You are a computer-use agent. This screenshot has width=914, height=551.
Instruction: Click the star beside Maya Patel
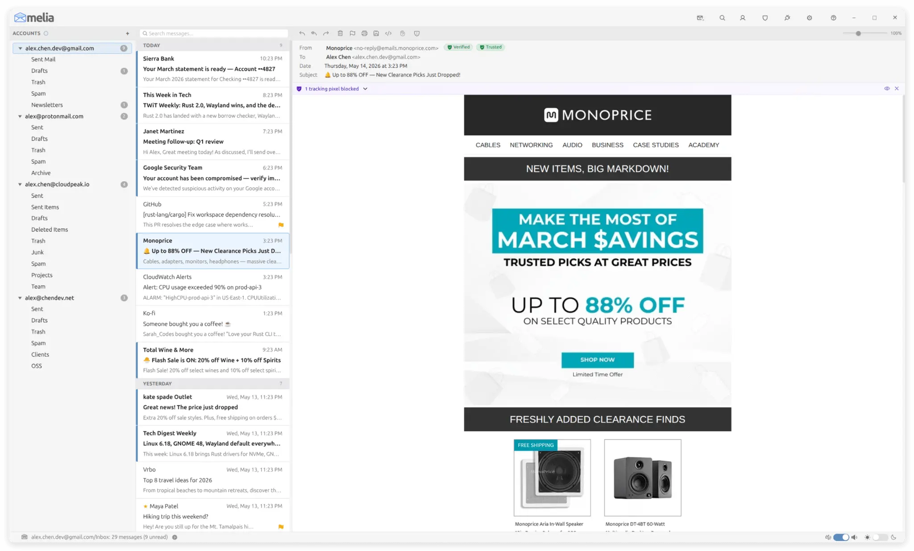click(x=145, y=506)
